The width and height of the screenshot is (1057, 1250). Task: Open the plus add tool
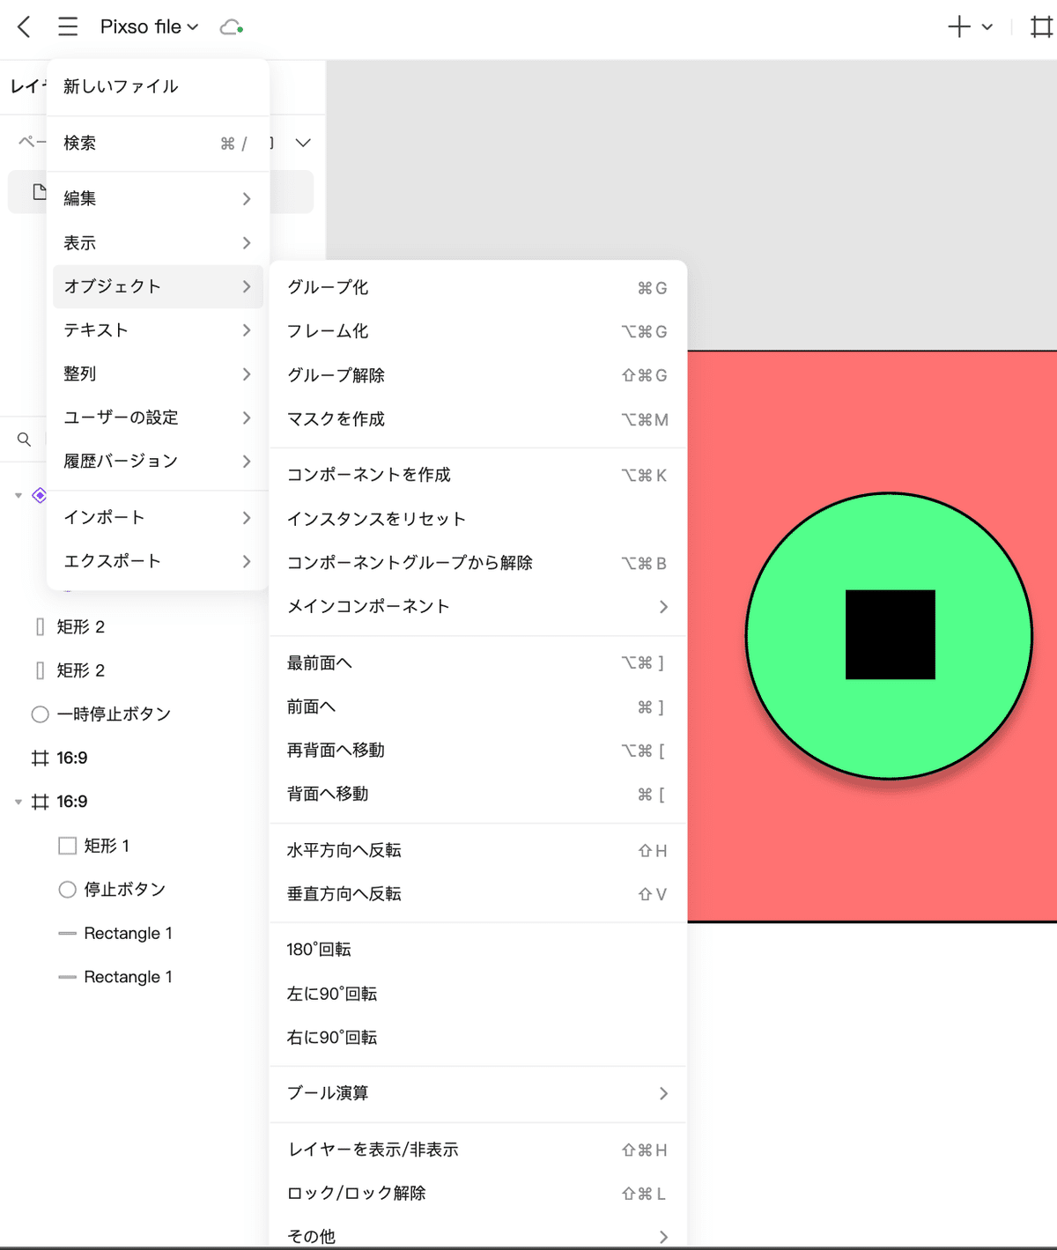pos(959,26)
